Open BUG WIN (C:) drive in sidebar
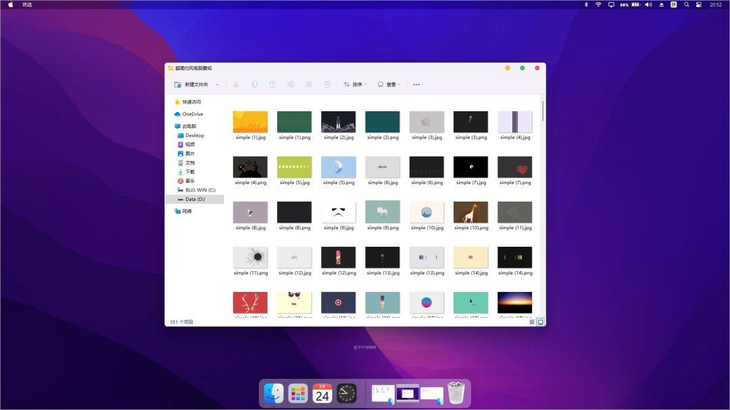Screen dimensions: 730x410 pyautogui.click(x=200, y=190)
